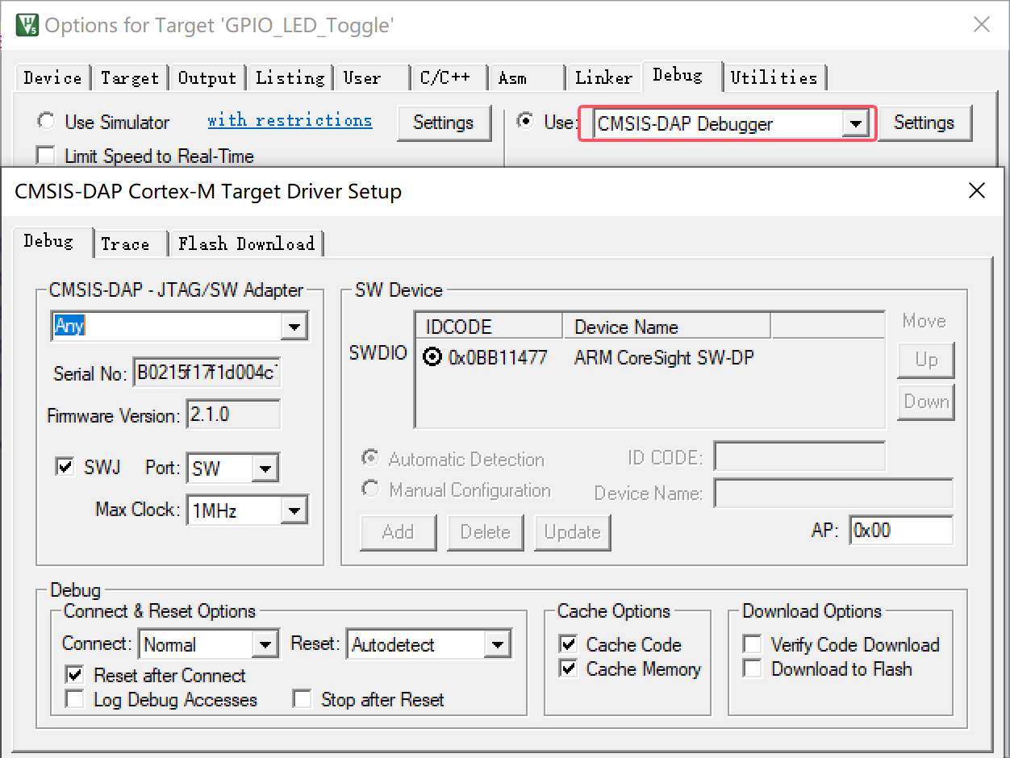Viewport: 1010px width, 758px height.
Task: Open the CMSIS-DAP Debugger dropdown
Action: coord(853,124)
